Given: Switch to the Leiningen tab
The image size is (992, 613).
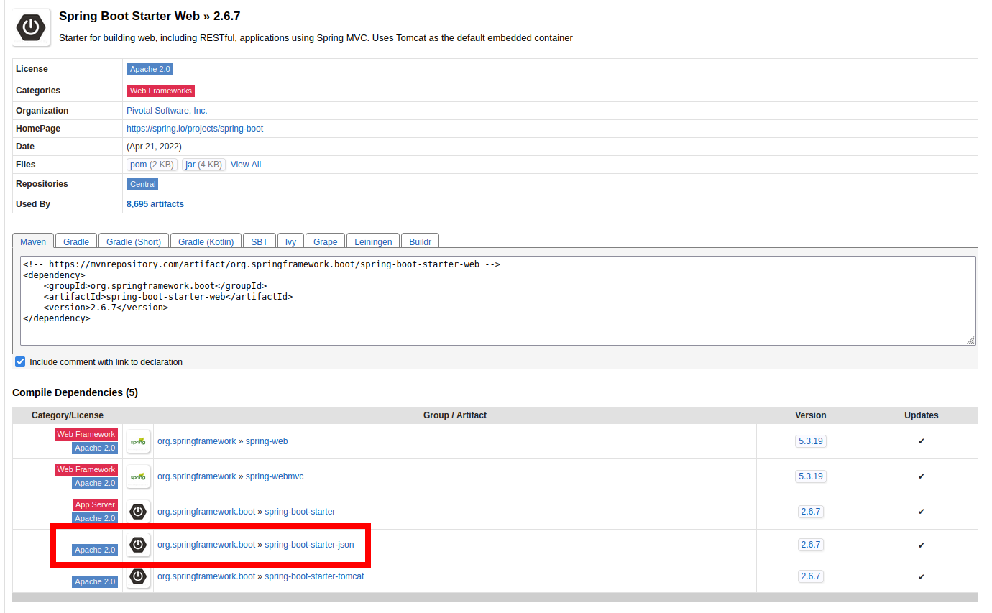Looking at the screenshot, I should click(x=373, y=242).
